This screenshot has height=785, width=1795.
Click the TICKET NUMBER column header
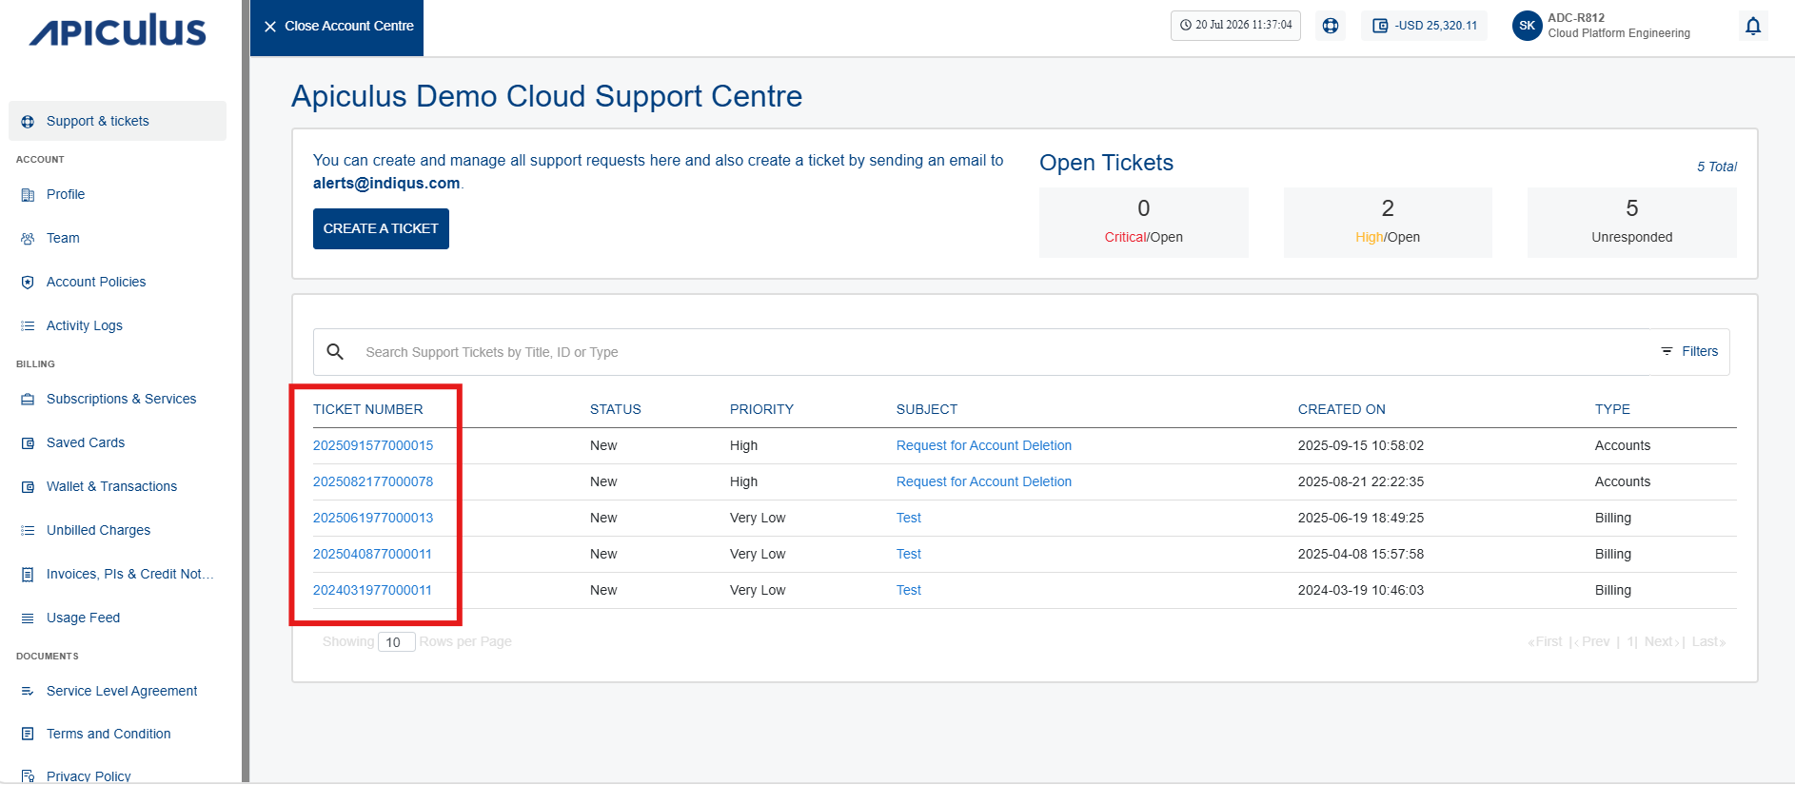point(368,410)
